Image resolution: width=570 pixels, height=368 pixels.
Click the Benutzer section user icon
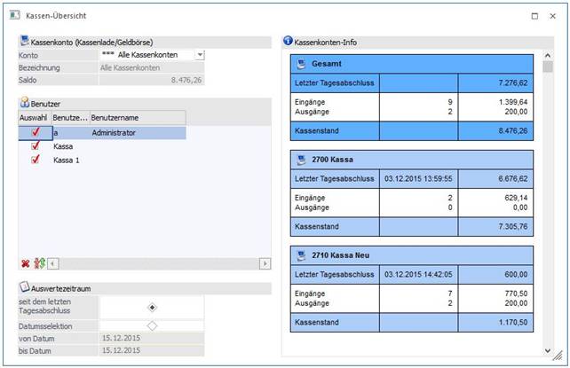[24, 104]
